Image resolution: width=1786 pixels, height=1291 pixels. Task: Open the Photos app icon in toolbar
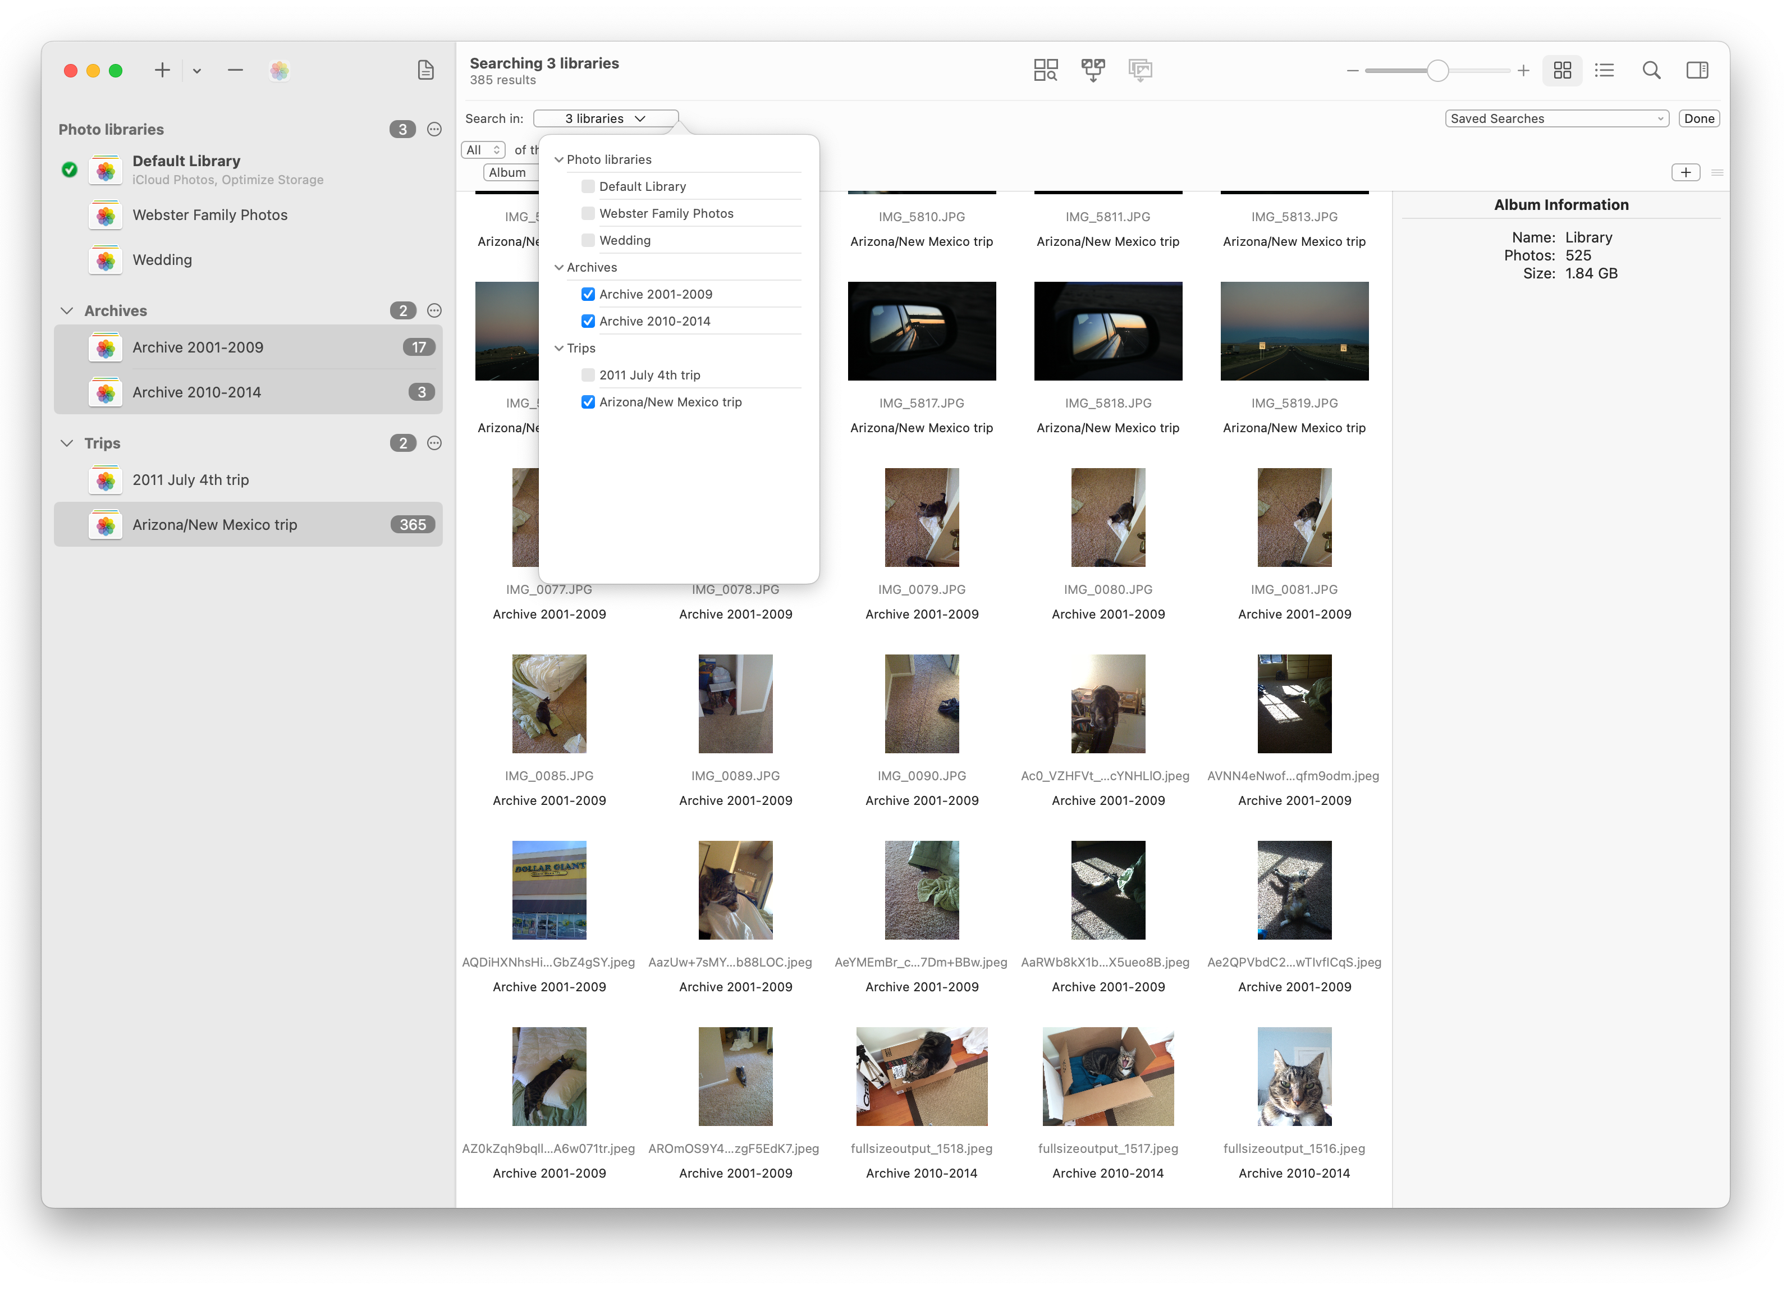[x=279, y=70]
